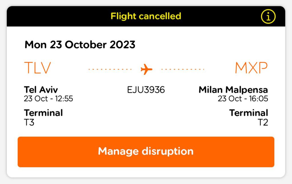Click the dotted route line left of plane
This screenshot has height=184, width=292.
[110, 69]
